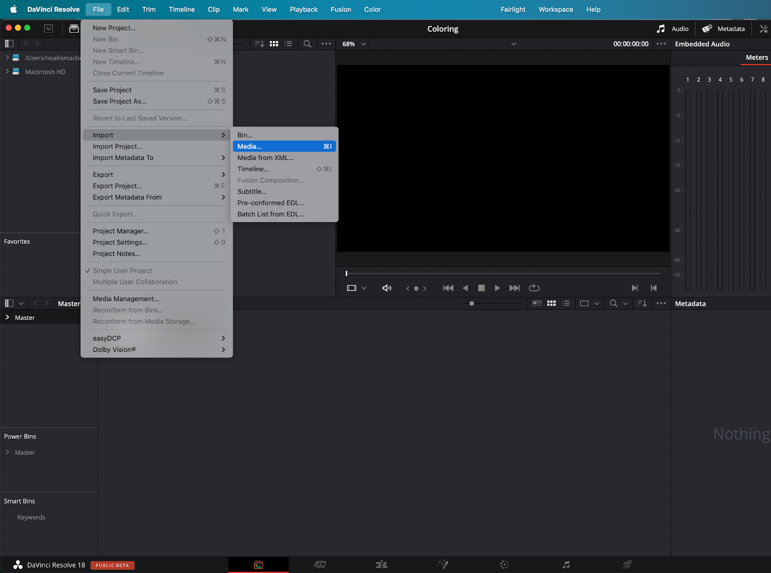Switch media storage to thumbnail grid view
This screenshot has width=771, height=573.
274,44
